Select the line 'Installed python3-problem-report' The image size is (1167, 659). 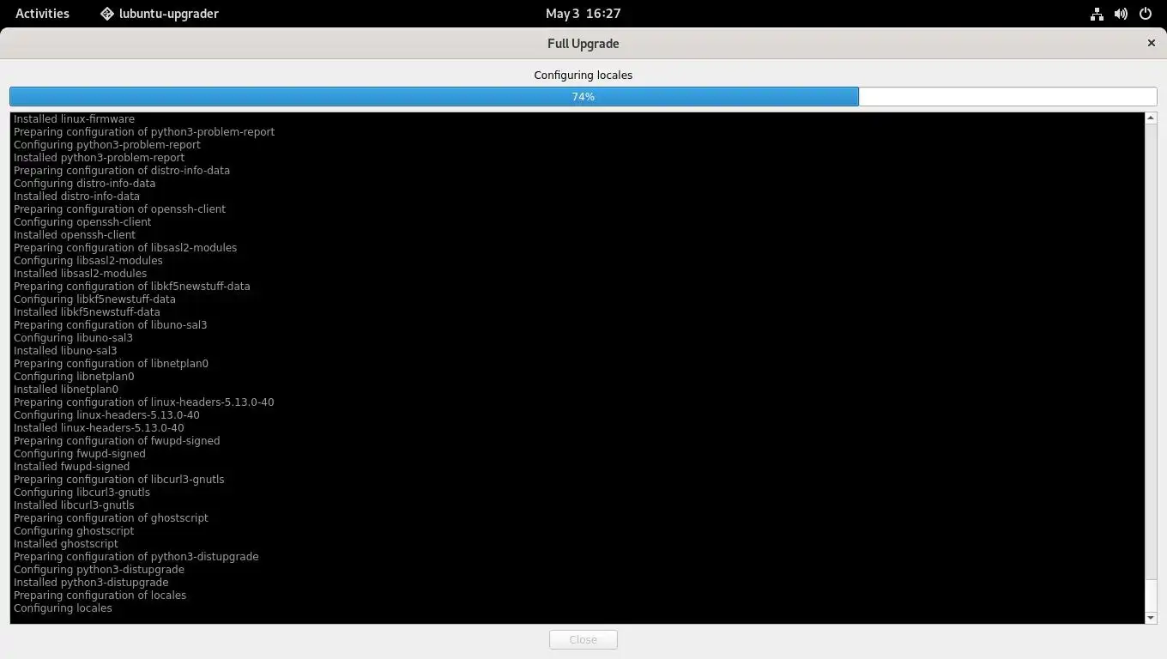99,158
